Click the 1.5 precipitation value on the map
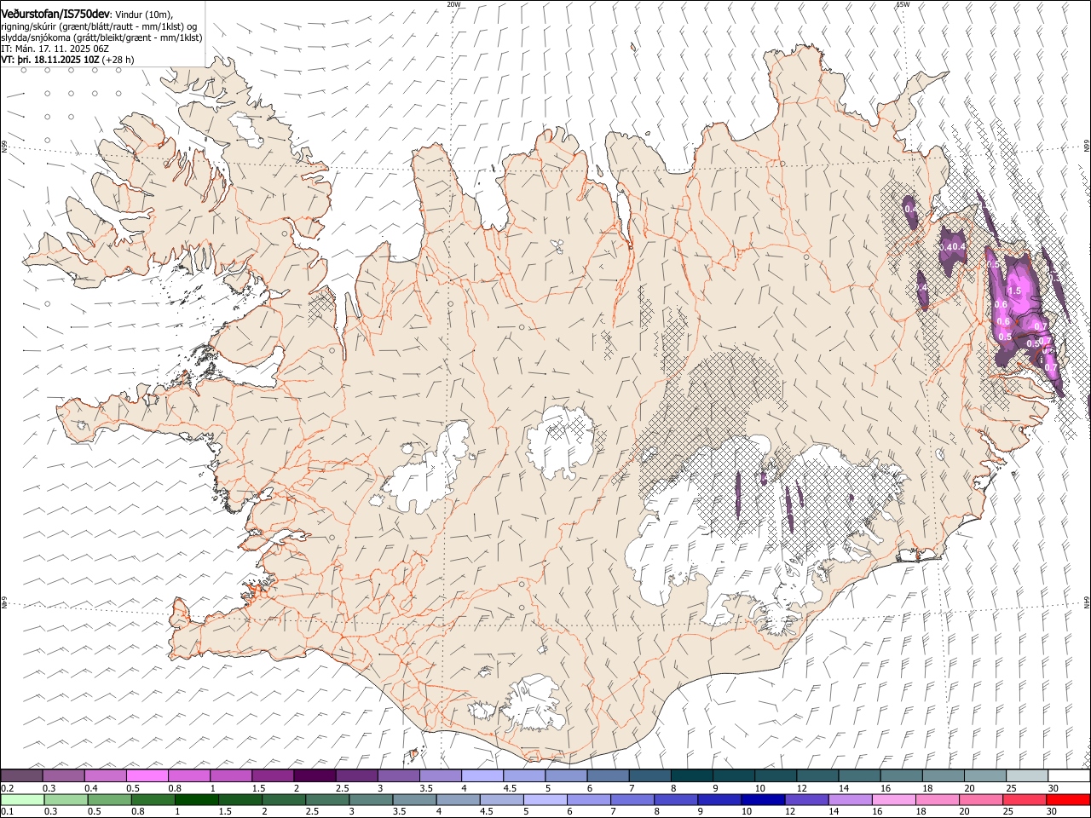Screen dimensions: 1091x818 tap(1014, 291)
